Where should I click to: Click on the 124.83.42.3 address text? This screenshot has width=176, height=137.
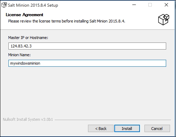(x=21, y=46)
